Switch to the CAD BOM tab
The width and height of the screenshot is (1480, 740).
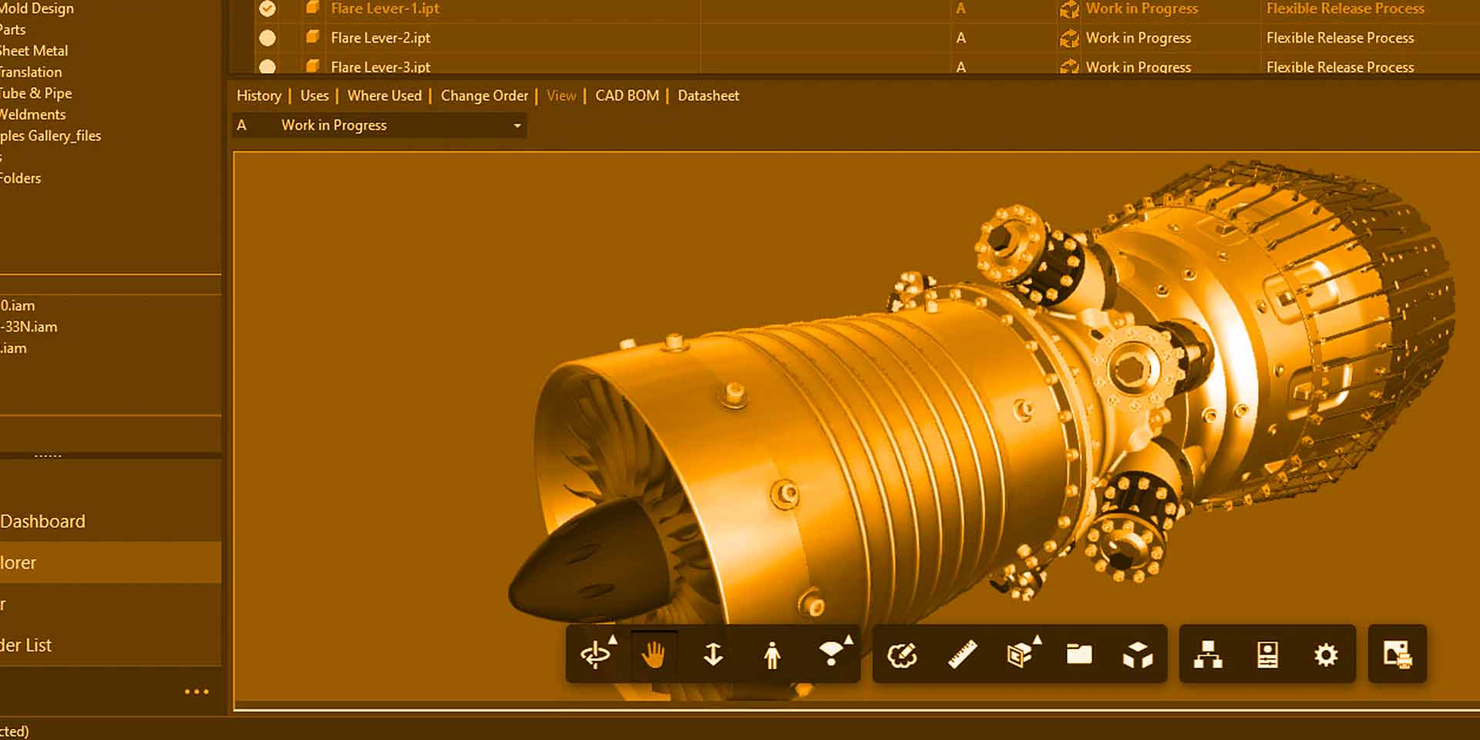(627, 96)
